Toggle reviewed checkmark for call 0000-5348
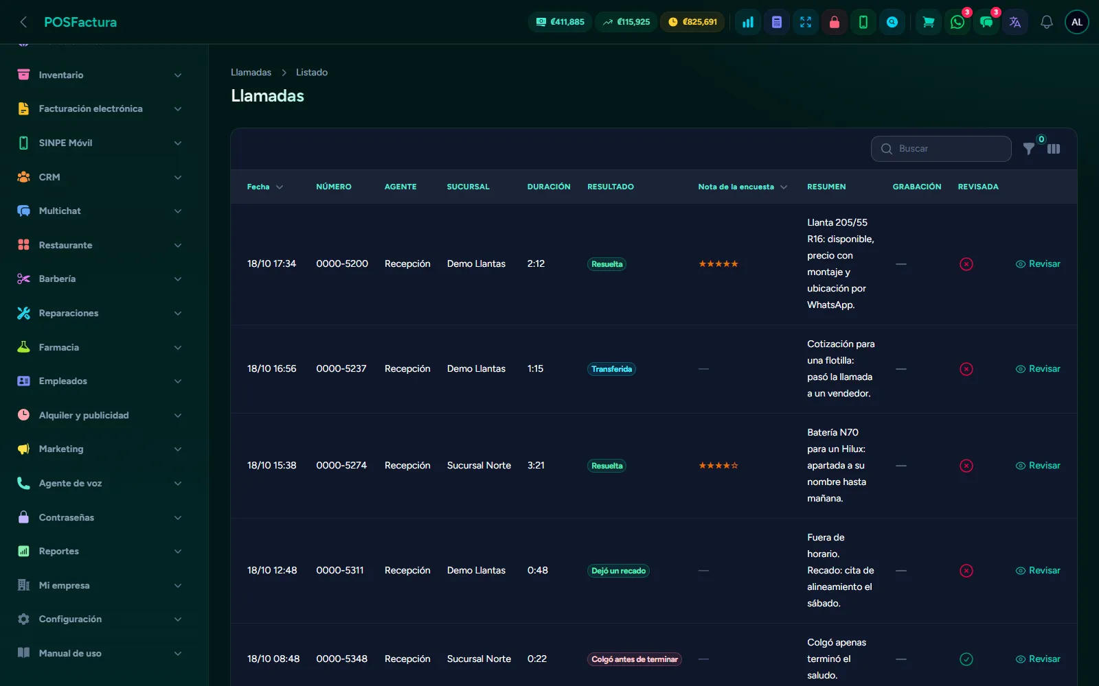This screenshot has width=1099, height=686. [966, 659]
